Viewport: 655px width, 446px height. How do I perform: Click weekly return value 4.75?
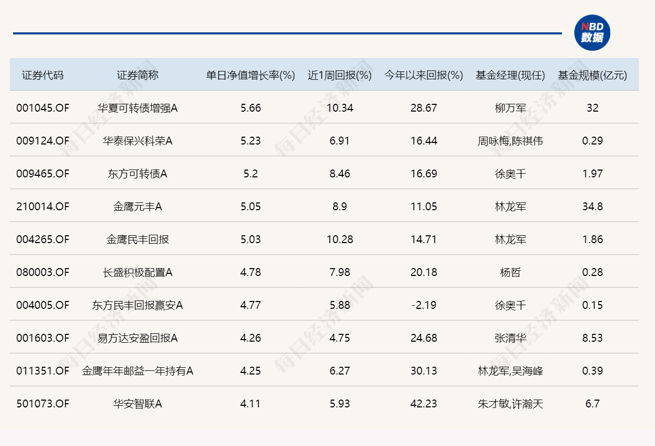[x=340, y=338]
